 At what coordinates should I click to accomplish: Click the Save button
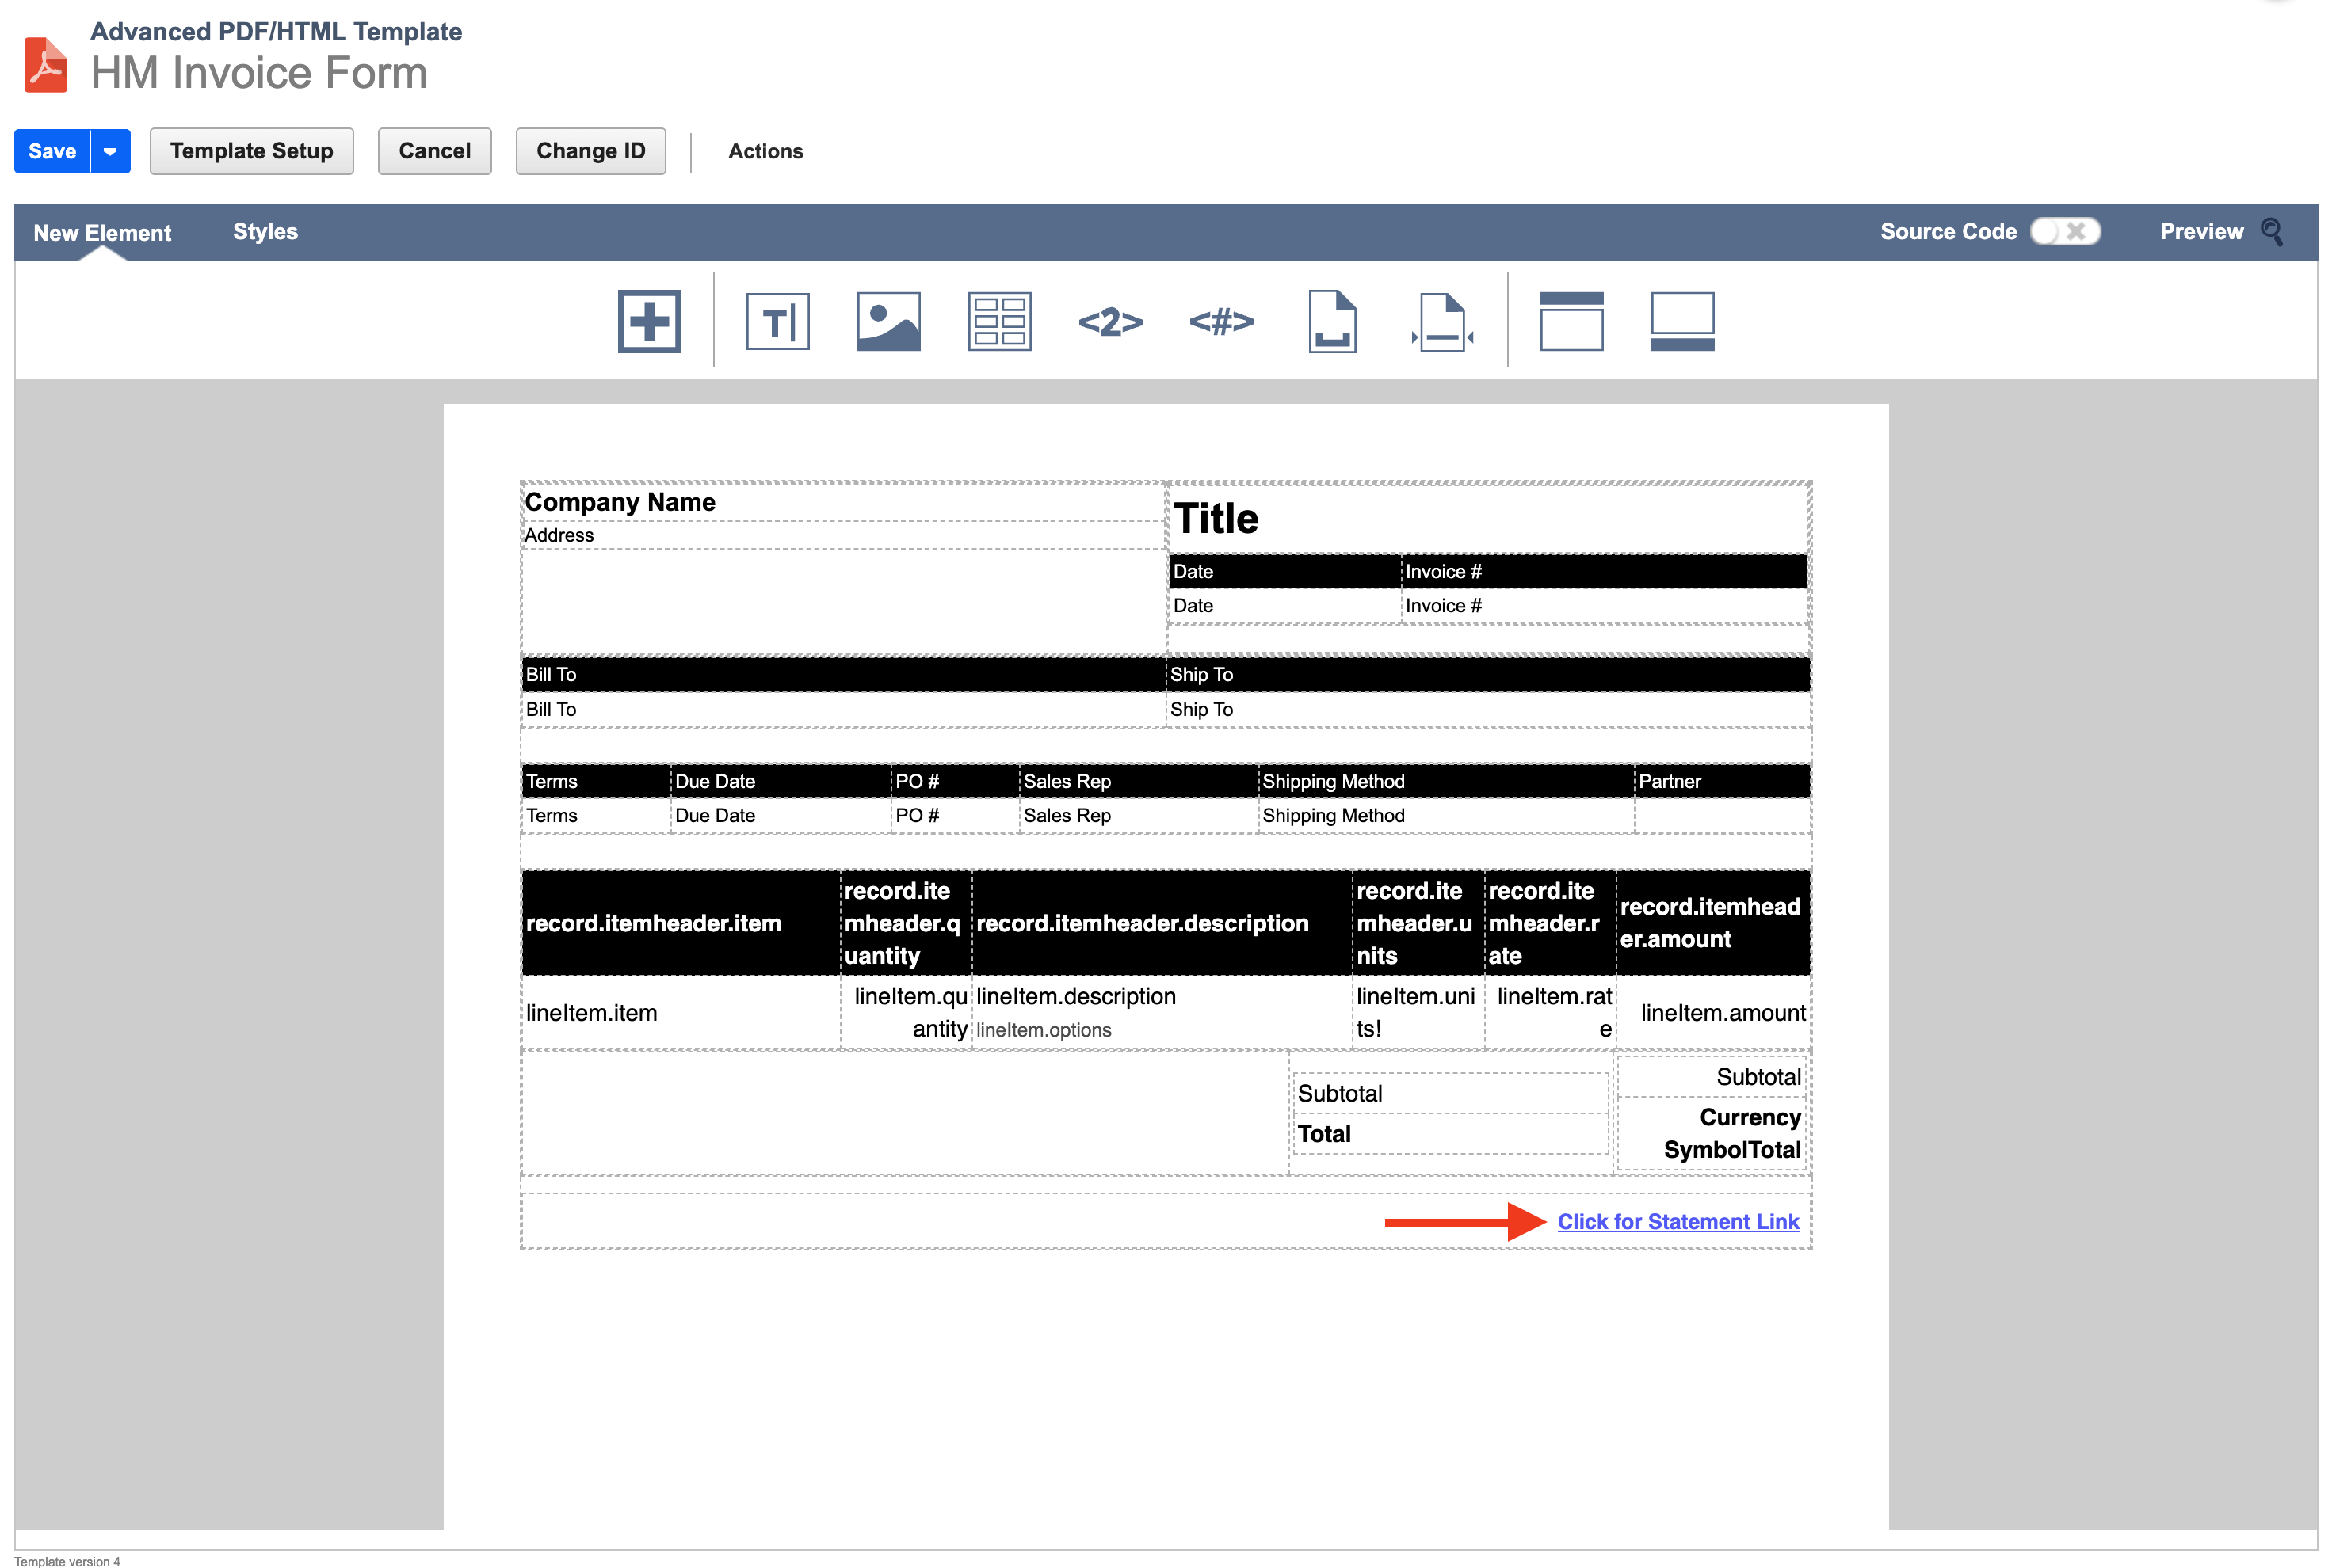(x=52, y=151)
